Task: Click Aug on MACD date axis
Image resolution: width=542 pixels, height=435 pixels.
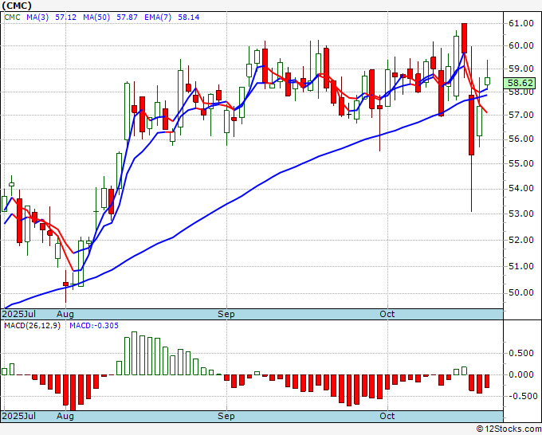Action: 65,416
